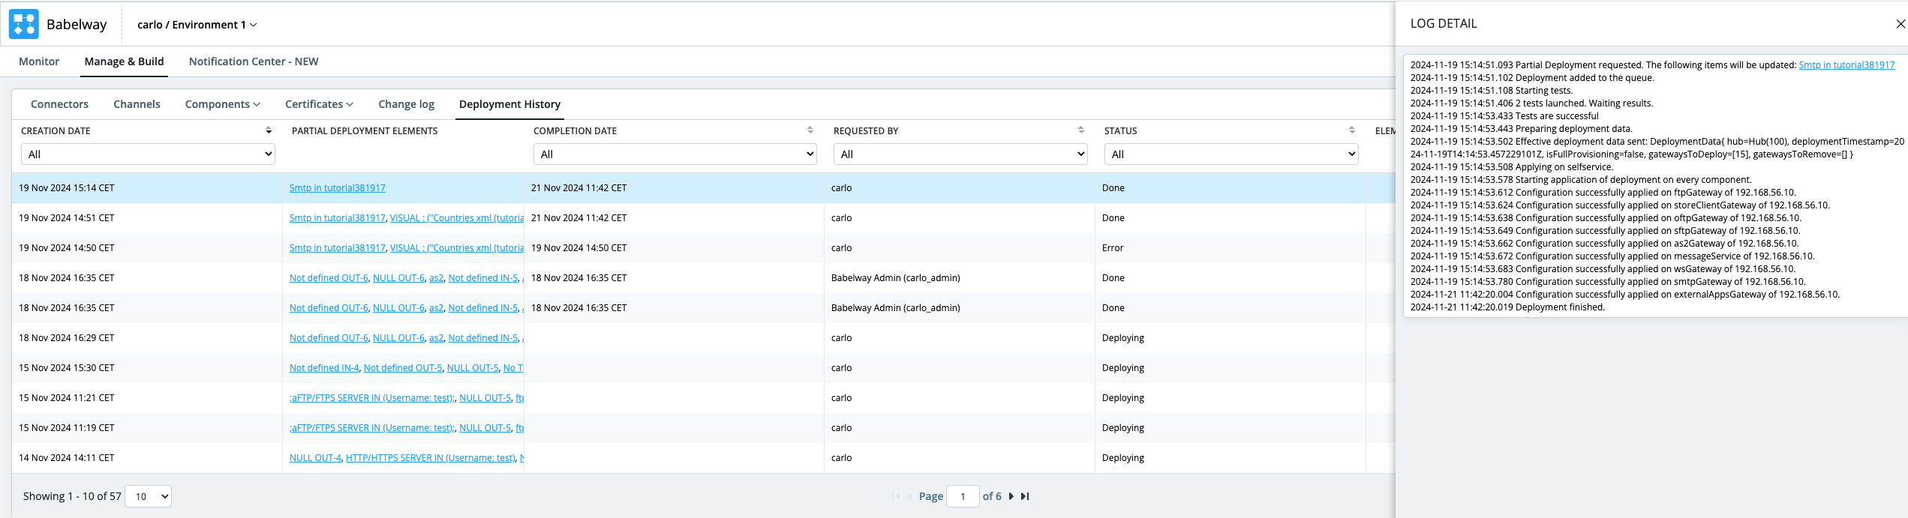Sort by Completion Date column arrows
Image resolution: width=1908 pixels, height=518 pixels.
810,130
